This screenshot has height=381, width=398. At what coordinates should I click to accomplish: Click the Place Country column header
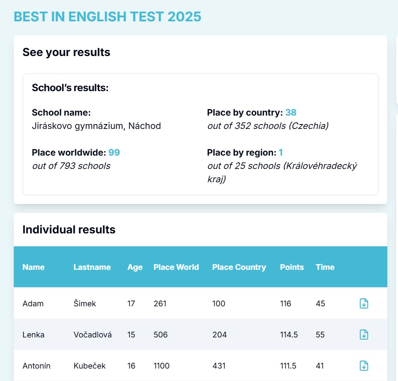click(x=239, y=267)
